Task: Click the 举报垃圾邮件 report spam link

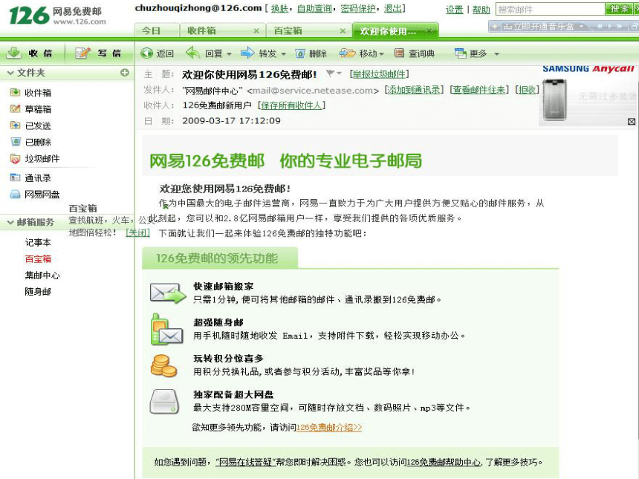Action: 379,74
